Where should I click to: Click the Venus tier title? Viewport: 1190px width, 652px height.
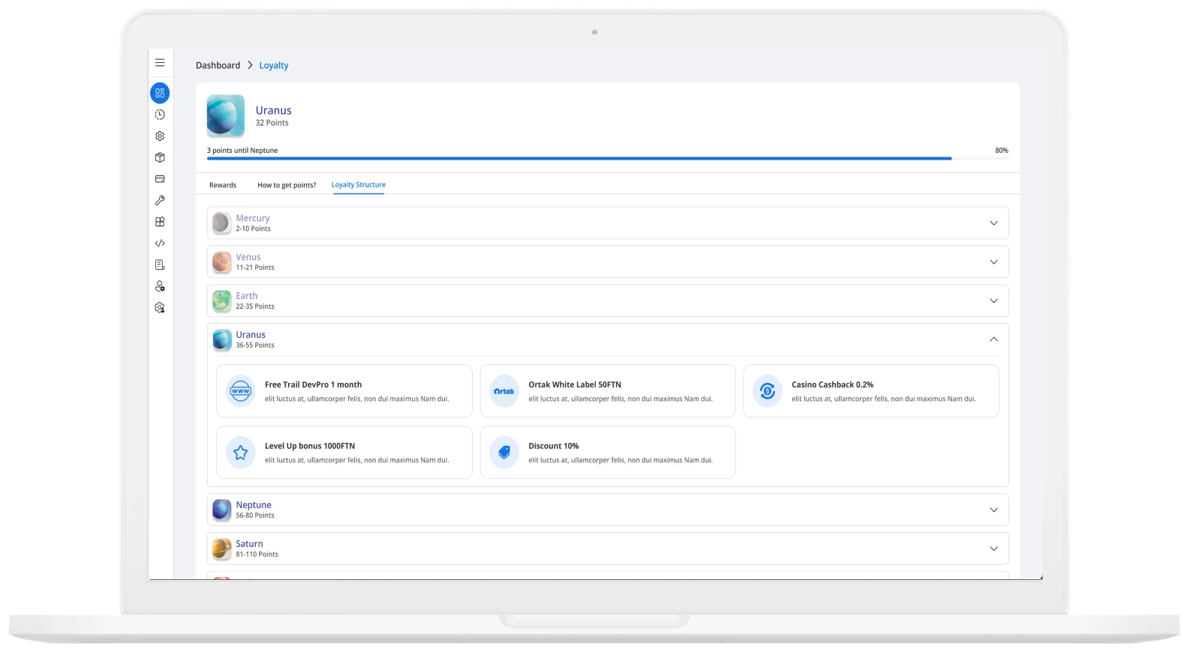point(248,257)
